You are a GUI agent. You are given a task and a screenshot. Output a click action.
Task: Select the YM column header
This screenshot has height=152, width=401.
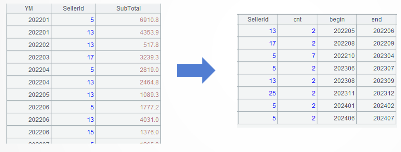coord(29,8)
